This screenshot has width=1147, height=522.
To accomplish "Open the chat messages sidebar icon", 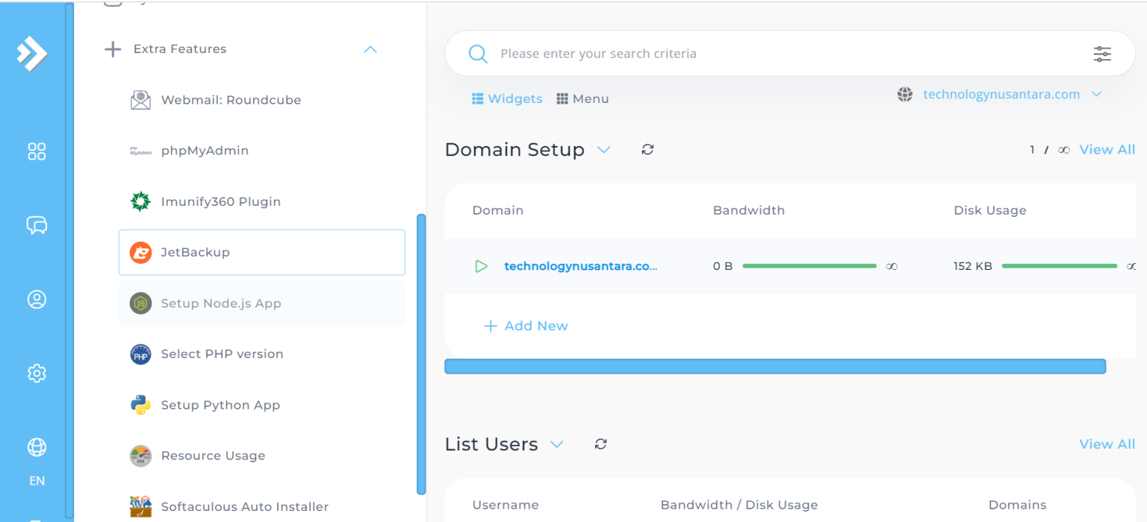I will pyautogui.click(x=37, y=225).
